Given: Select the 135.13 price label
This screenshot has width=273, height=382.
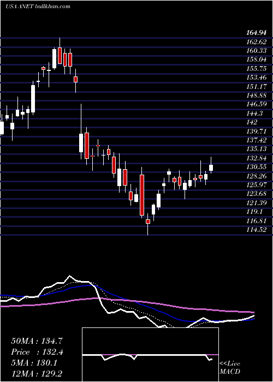Looking at the screenshot, I should [x=256, y=149].
